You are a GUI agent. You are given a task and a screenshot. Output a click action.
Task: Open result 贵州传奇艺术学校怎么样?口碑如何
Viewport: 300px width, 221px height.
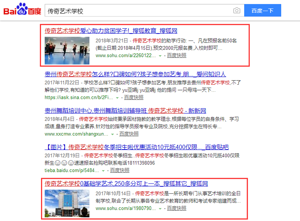tap(135, 74)
